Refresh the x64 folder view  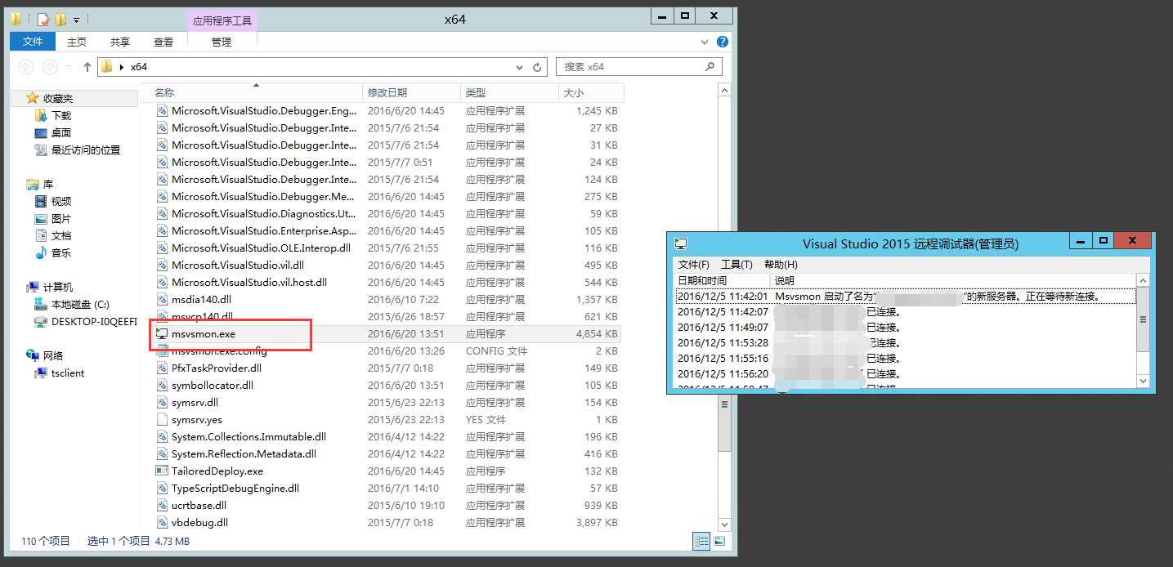(x=537, y=67)
